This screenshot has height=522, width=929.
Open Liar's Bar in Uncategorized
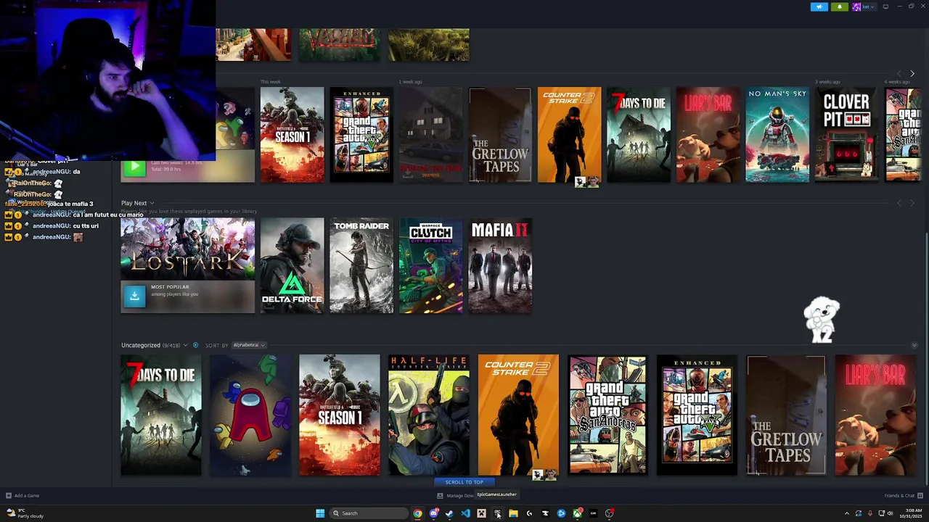(x=875, y=415)
